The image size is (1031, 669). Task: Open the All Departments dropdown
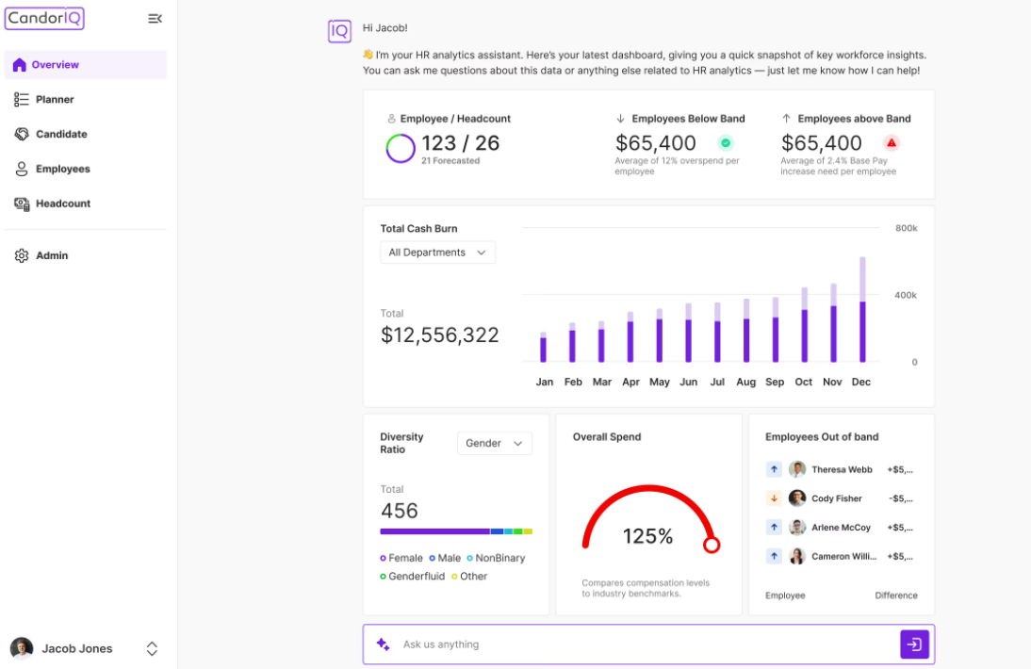(x=436, y=252)
